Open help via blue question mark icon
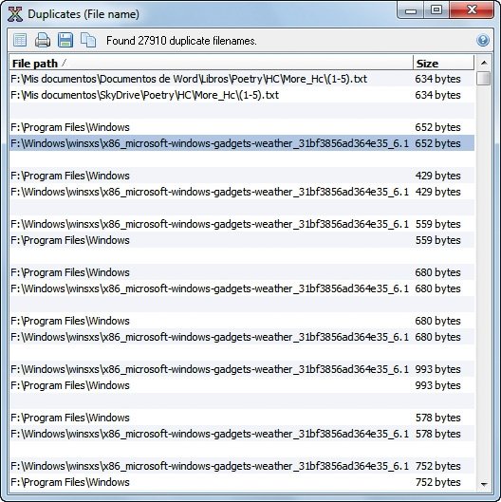 click(x=483, y=41)
